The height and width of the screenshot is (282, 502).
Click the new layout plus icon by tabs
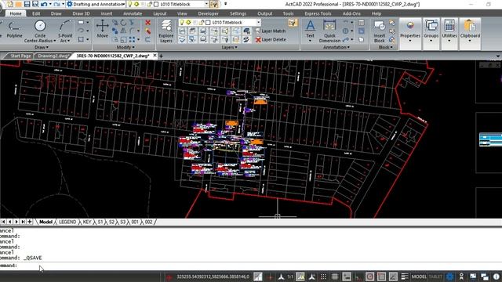[x=30, y=222]
